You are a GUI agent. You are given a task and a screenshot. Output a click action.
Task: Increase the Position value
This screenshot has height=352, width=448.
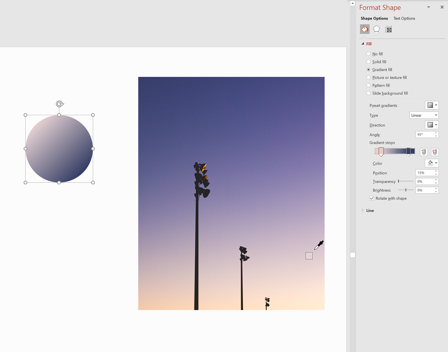(x=436, y=171)
